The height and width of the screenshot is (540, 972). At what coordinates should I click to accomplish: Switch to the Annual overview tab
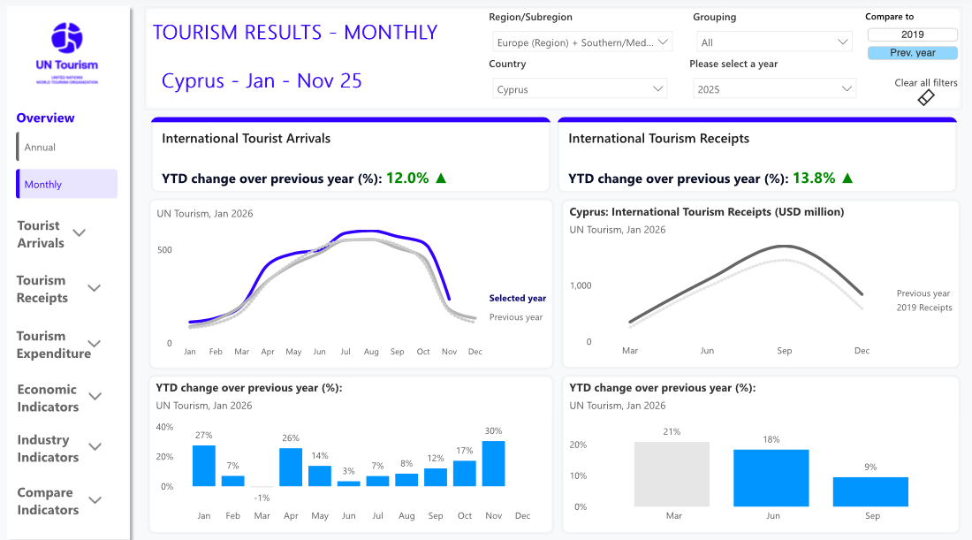pos(41,148)
